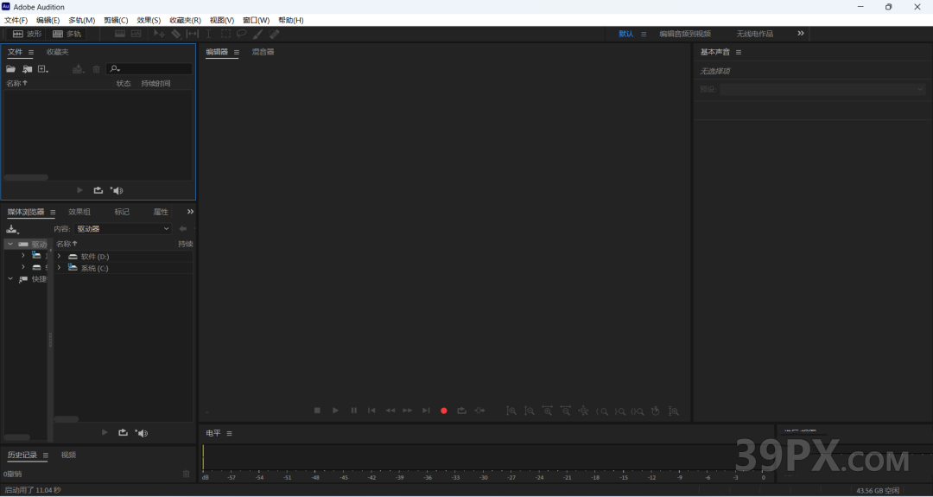Select the Time Selection tool
Image resolution: width=933 pixels, height=497 pixels.
click(209, 34)
